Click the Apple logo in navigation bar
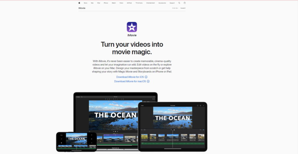 (x=79, y=3)
